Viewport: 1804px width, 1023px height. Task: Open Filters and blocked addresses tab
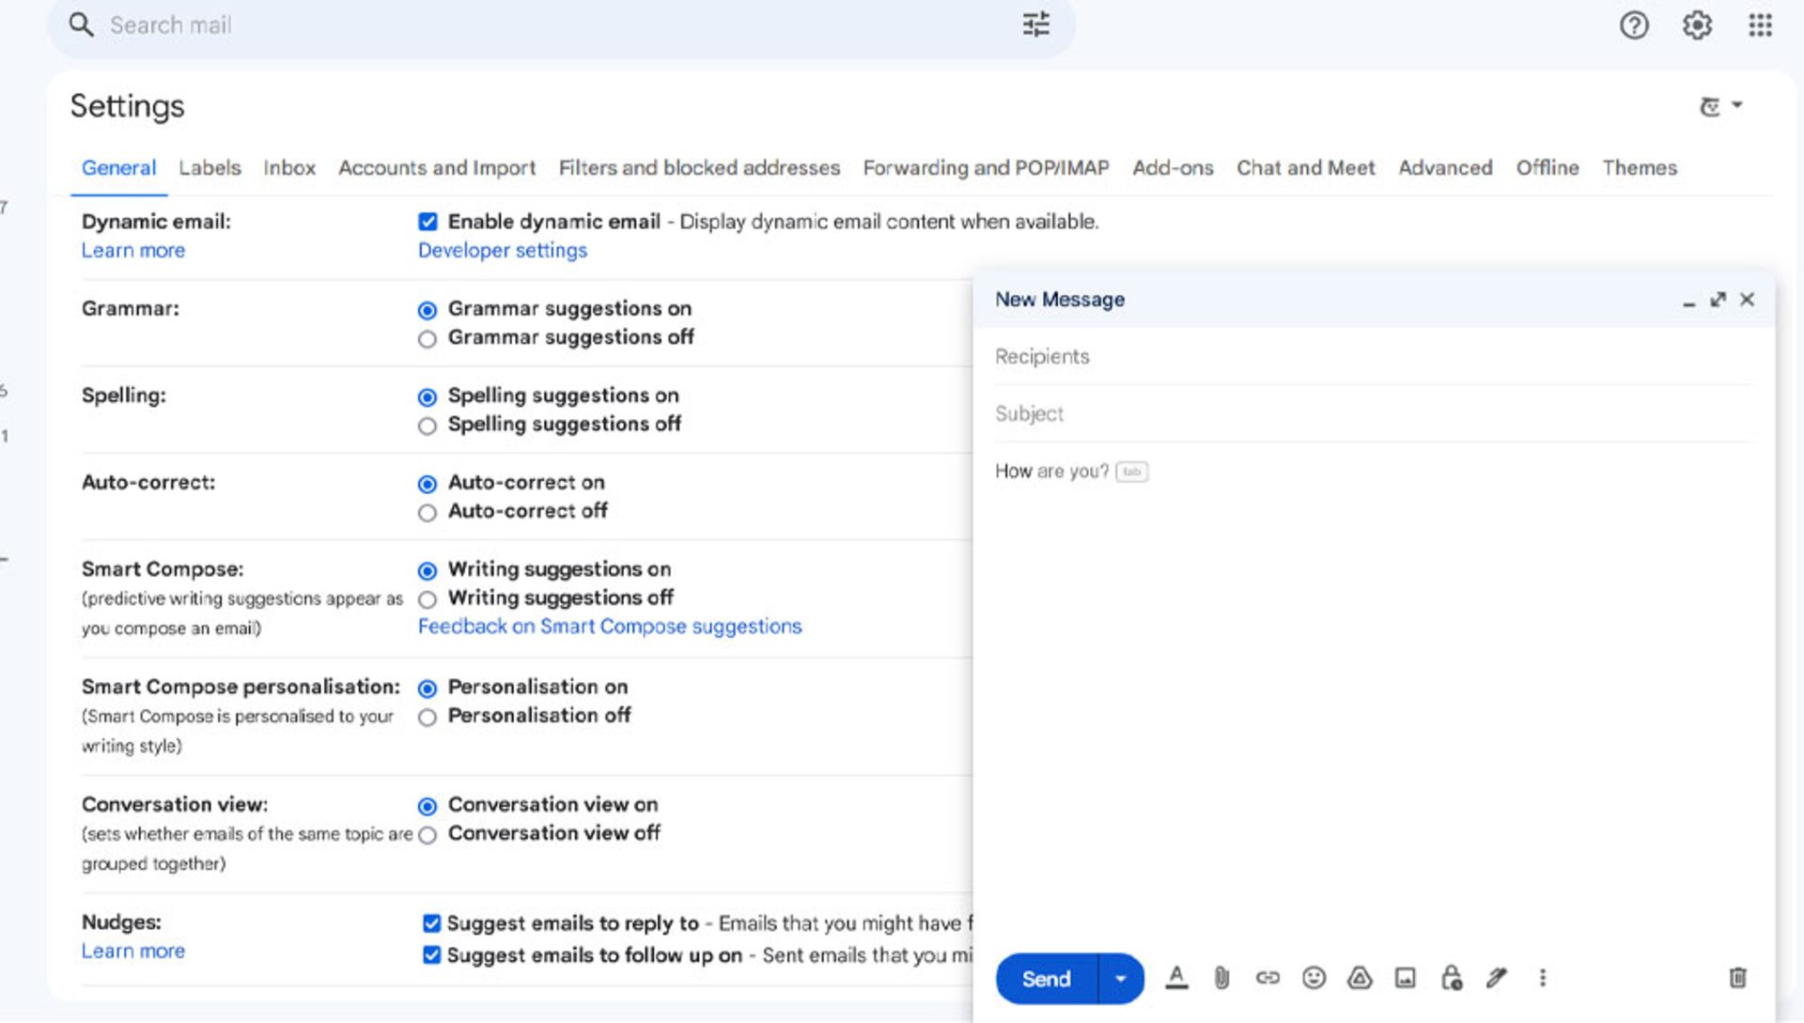point(699,168)
